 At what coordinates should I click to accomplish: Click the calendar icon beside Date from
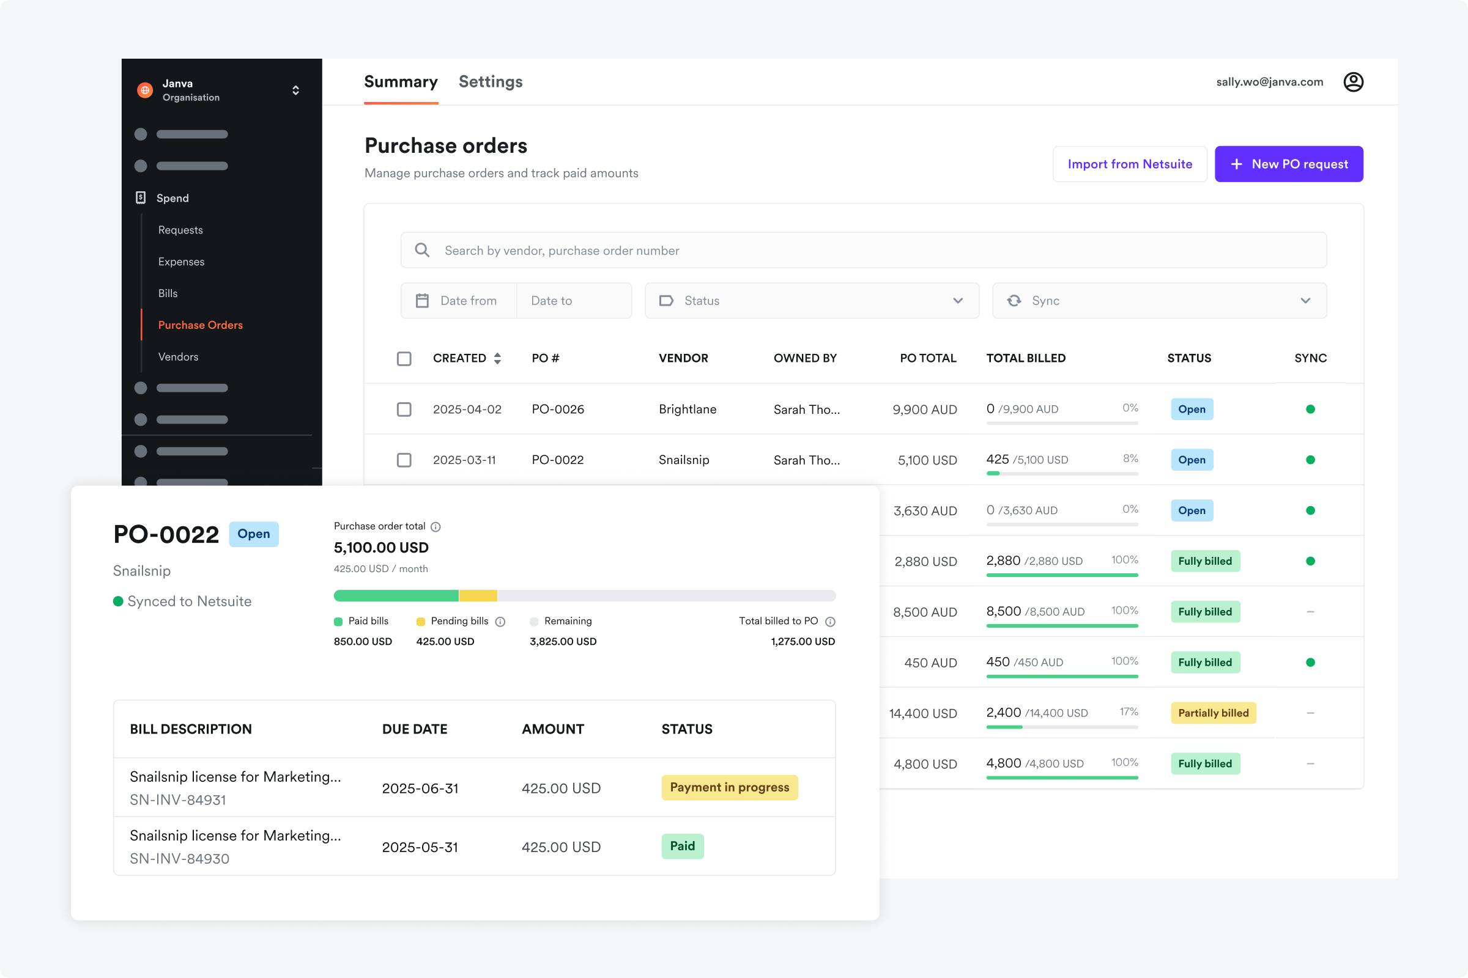point(423,301)
